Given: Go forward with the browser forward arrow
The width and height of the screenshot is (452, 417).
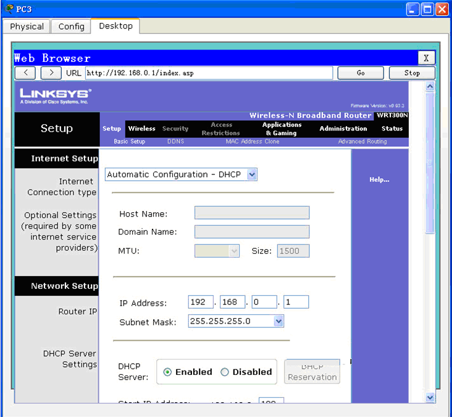Looking at the screenshot, I should click(x=51, y=73).
